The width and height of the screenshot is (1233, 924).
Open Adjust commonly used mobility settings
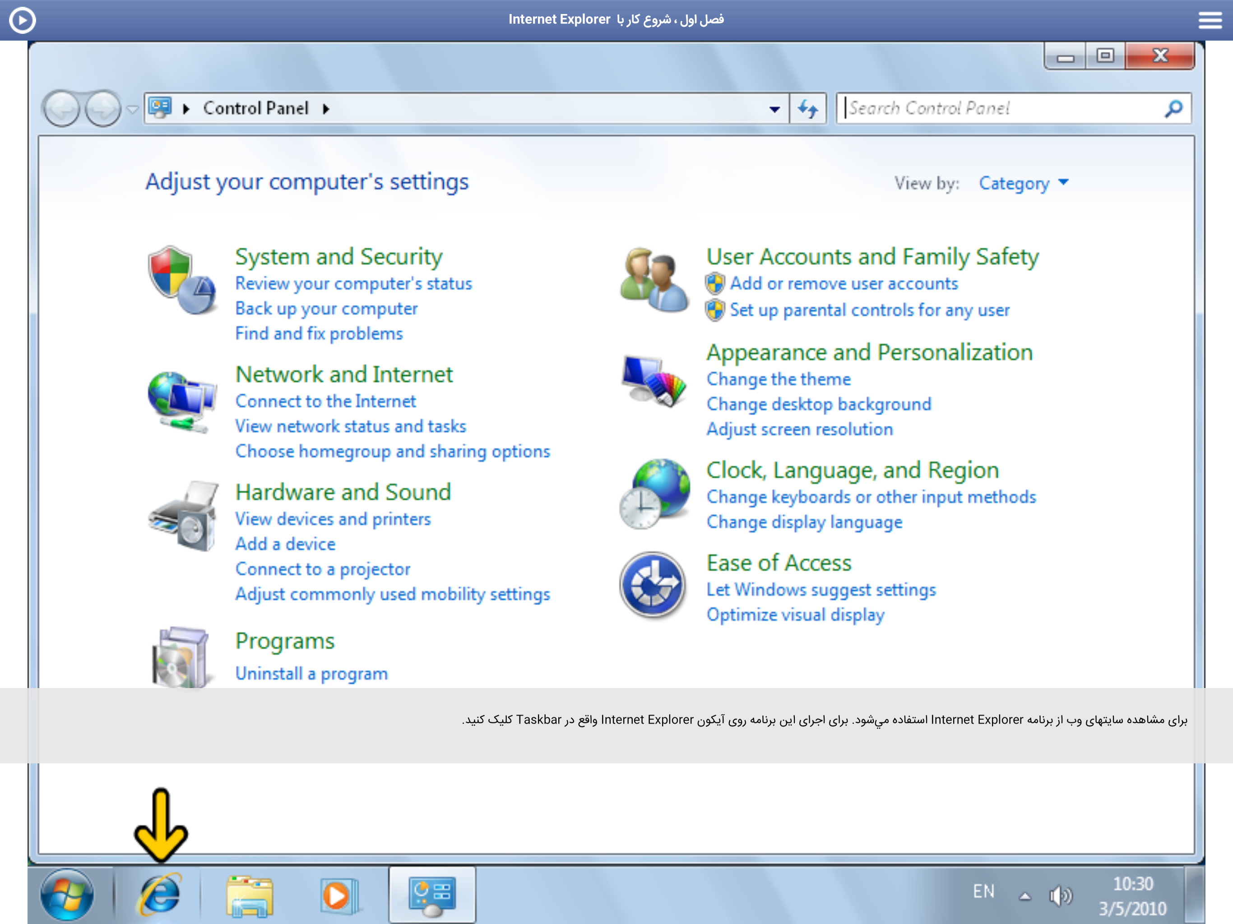(x=392, y=594)
